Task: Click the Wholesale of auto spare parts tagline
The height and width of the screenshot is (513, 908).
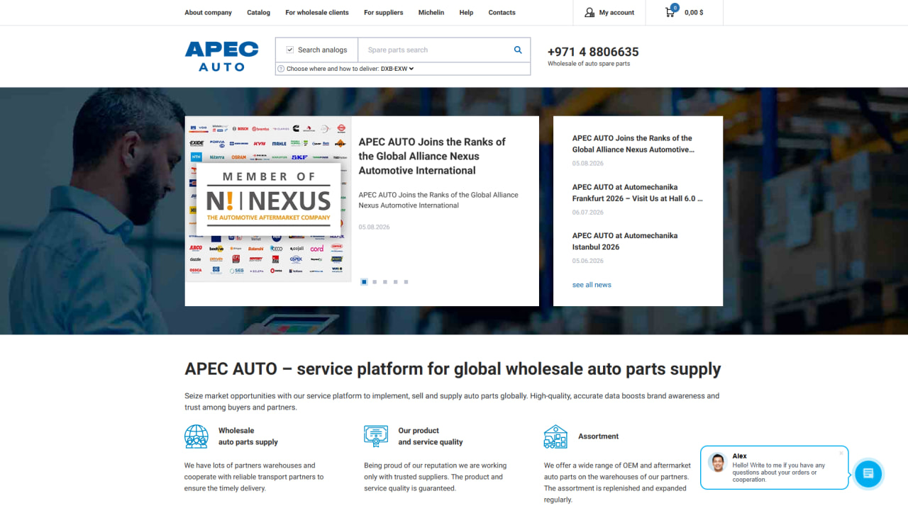Action: coord(589,64)
